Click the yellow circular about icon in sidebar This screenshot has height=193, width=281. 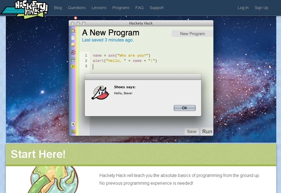tap(73, 67)
